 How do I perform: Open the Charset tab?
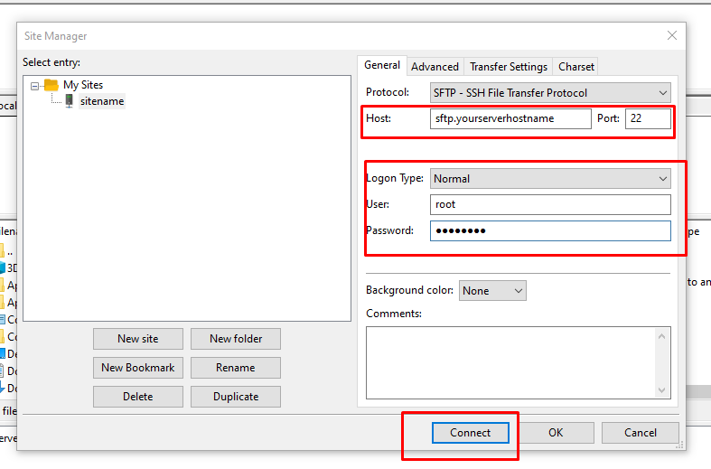click(x=575, y=67)
